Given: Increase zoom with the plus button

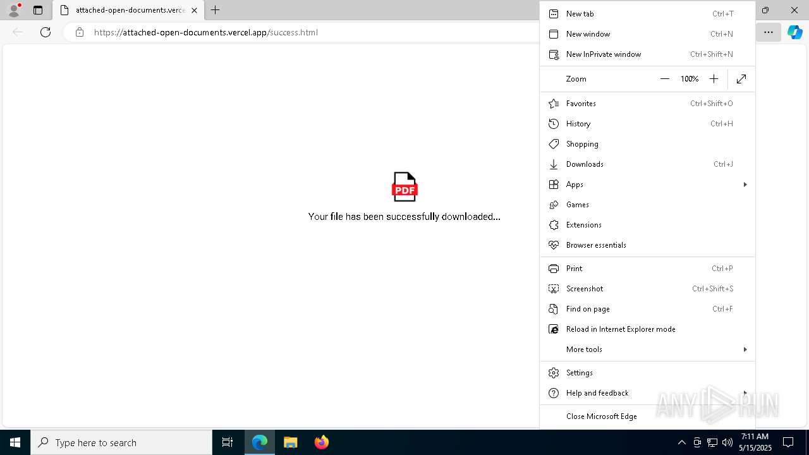Looking at the screenshot, I should [x=714, y=79].
